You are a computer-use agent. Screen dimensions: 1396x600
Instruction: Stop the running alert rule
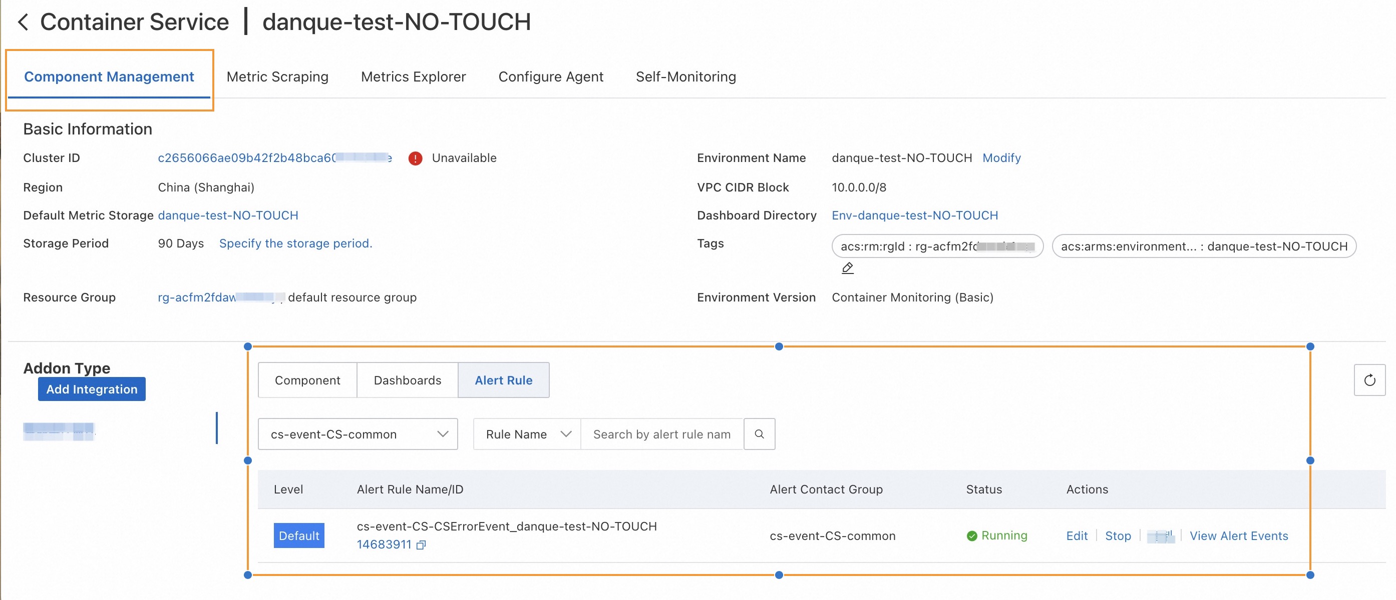click(x=1118, y=535)
